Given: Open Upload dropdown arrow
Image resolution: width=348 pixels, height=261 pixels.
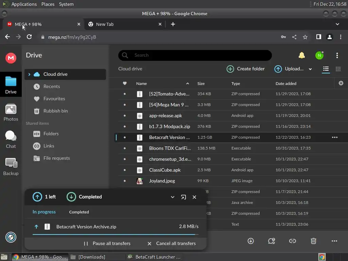Looking at the screenshot, I should click(x=310, y=69).
